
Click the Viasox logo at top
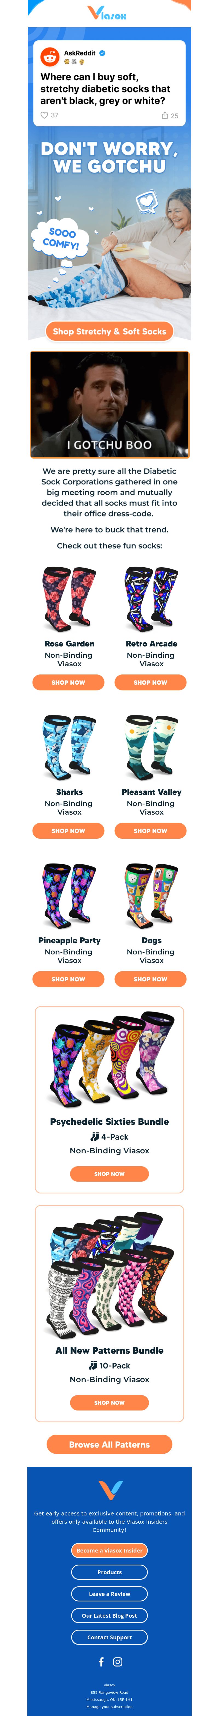[107, 13]
